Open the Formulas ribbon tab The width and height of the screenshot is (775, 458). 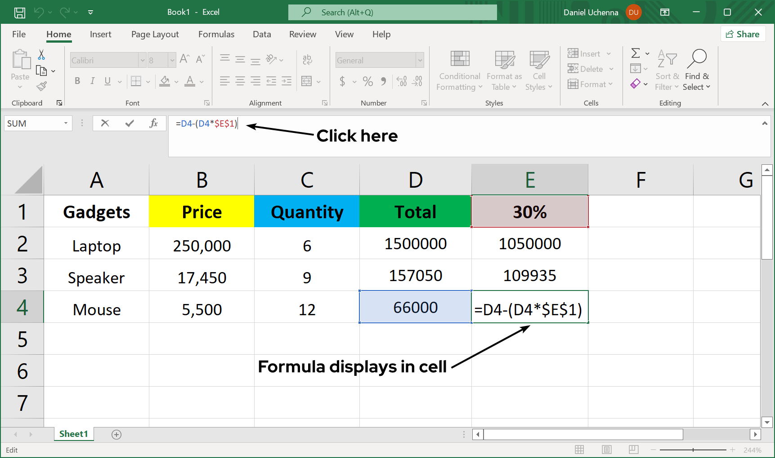(x=216, y=35)
